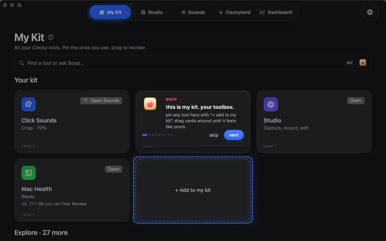Click the Ready status text
Viewport: 386px width, 241px height.
click(x=28, y=197)
